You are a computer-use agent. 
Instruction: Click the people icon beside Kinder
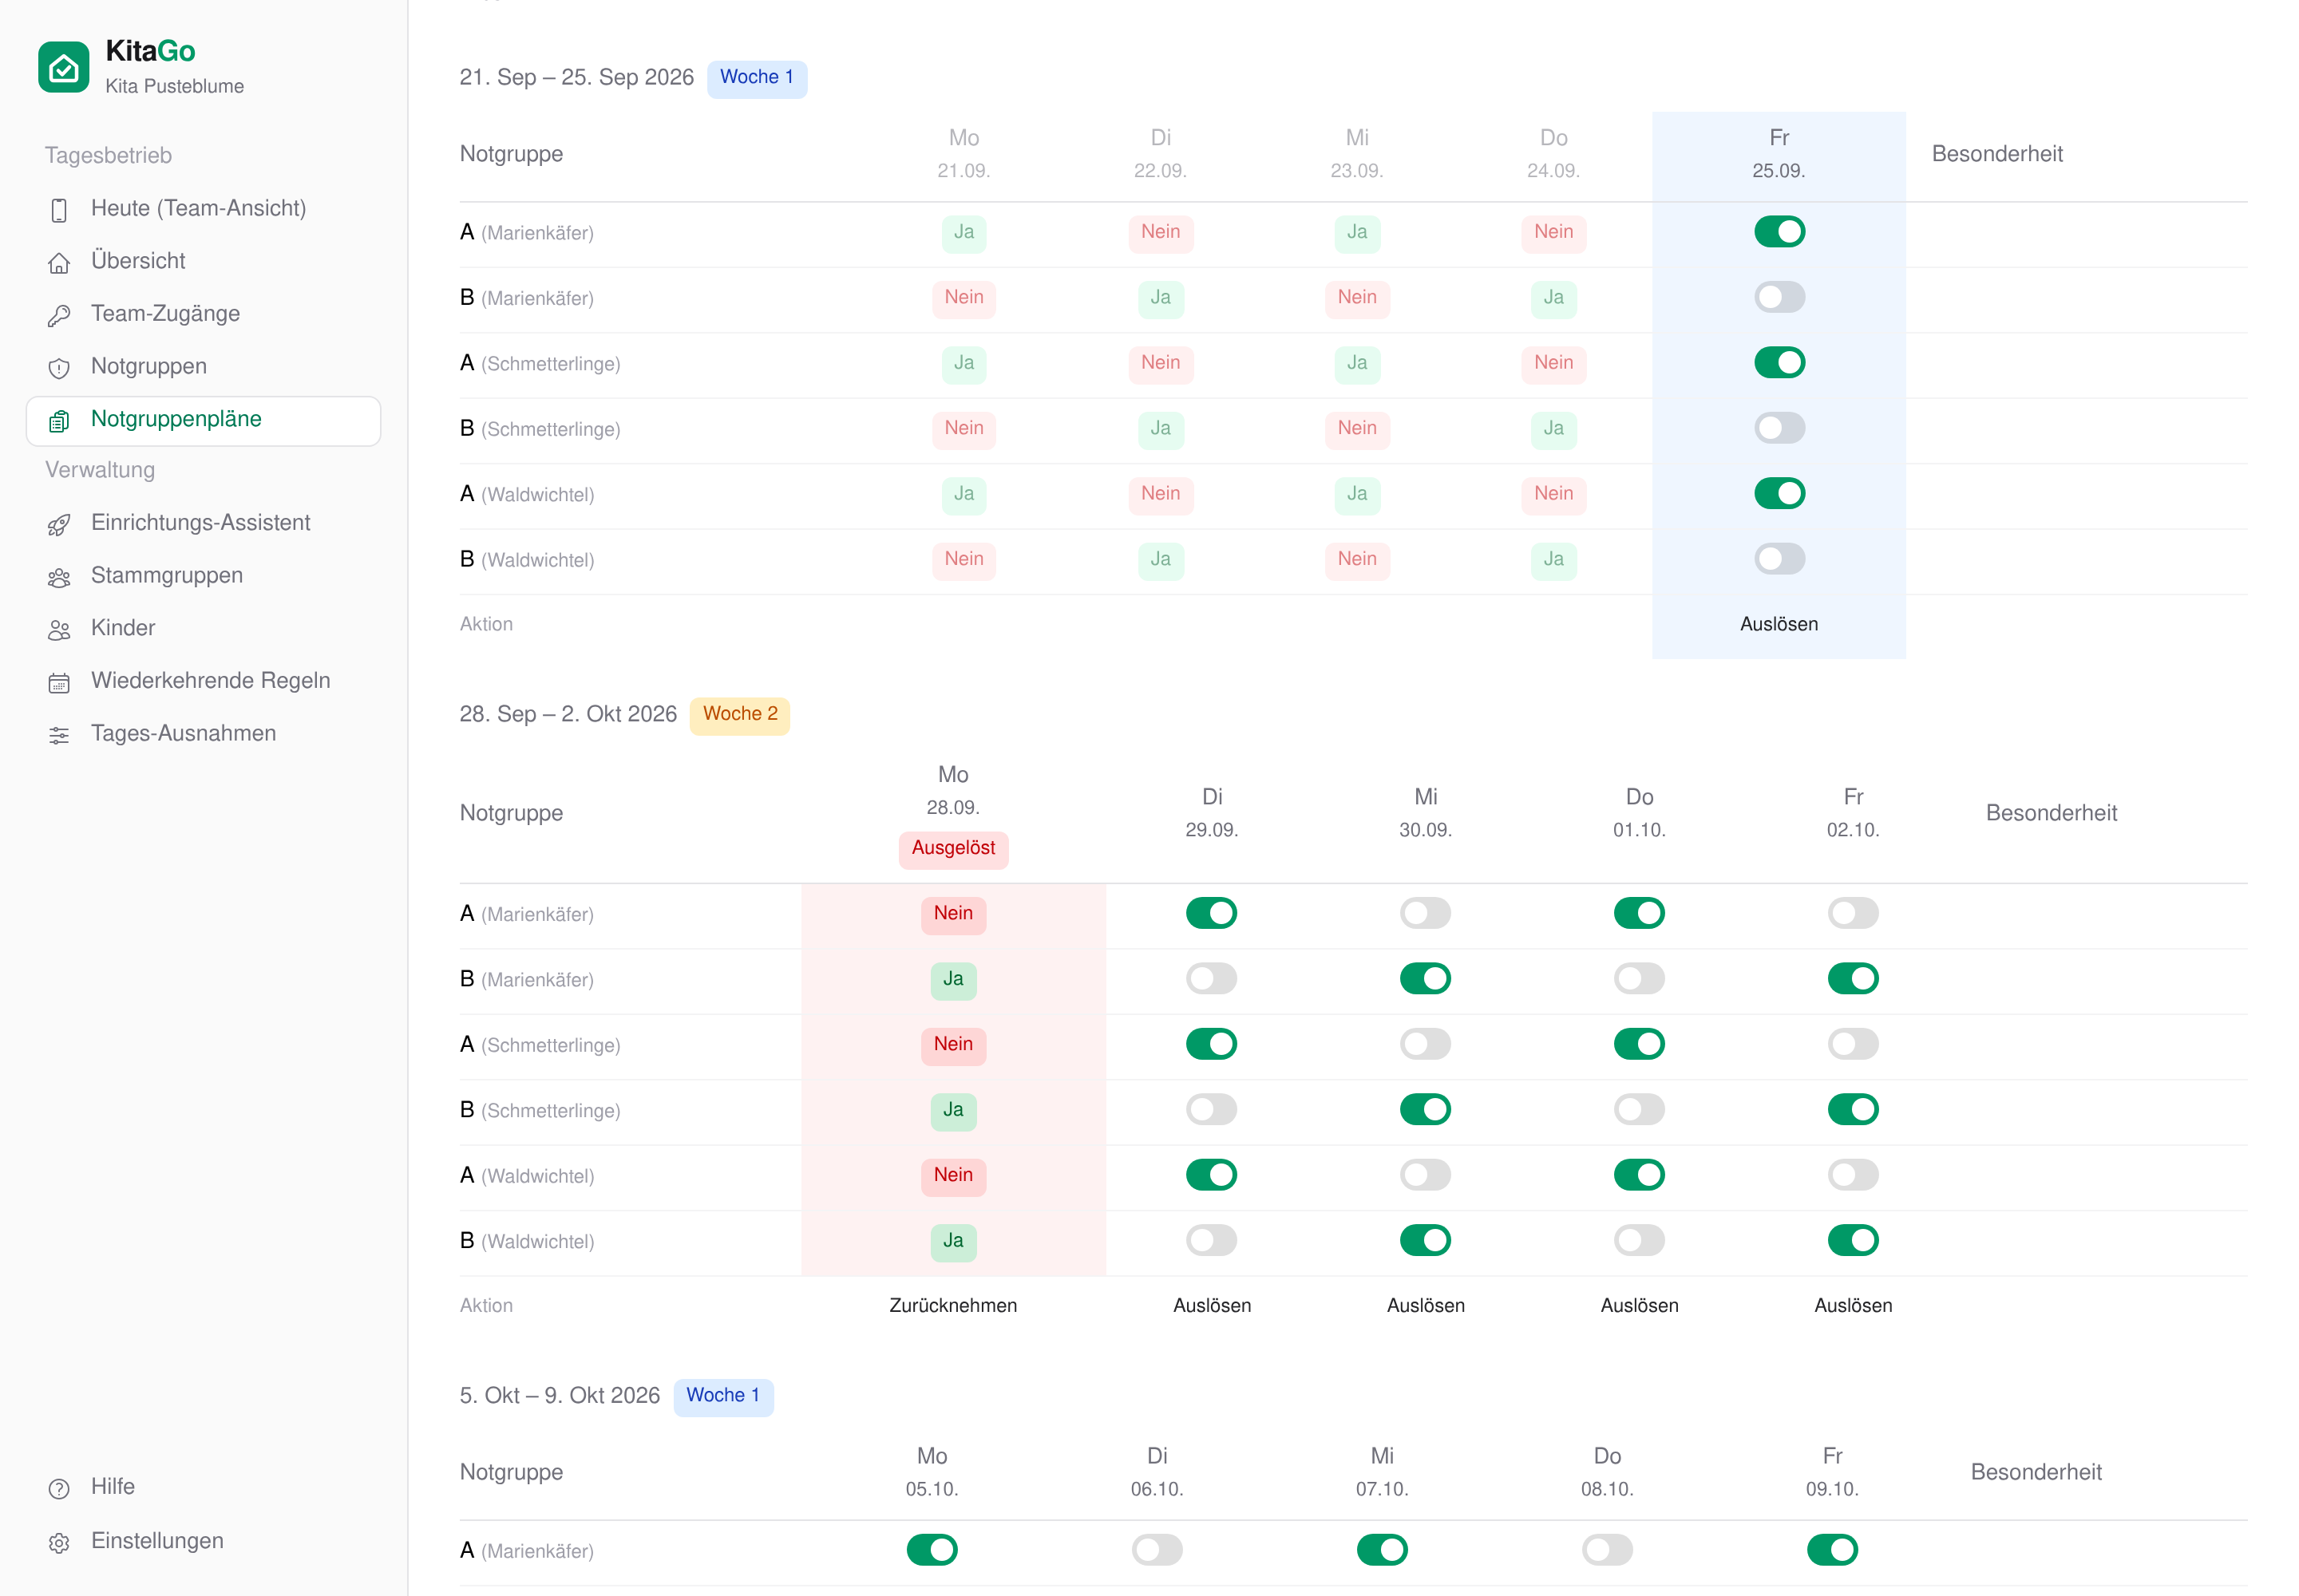pos(59,630)
